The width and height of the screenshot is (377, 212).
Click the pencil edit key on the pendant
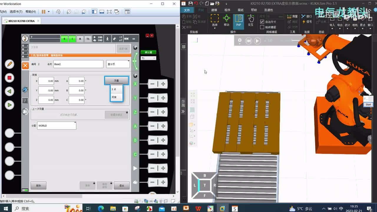tap(9, 64)
